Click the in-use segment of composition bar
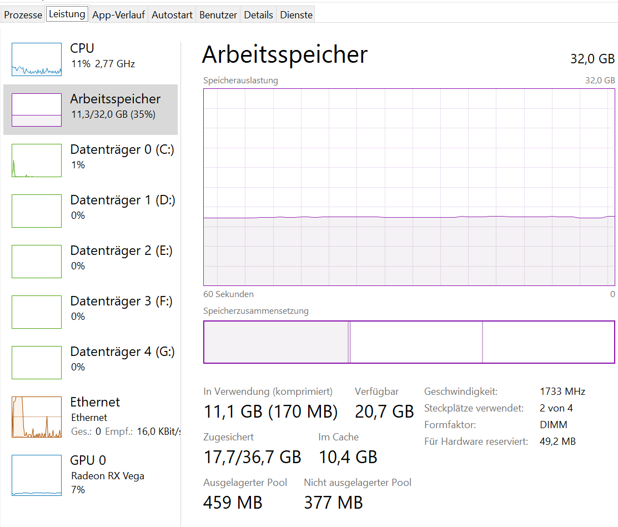The height and width of the screenshot is (527, 618). tap(275, 342)
